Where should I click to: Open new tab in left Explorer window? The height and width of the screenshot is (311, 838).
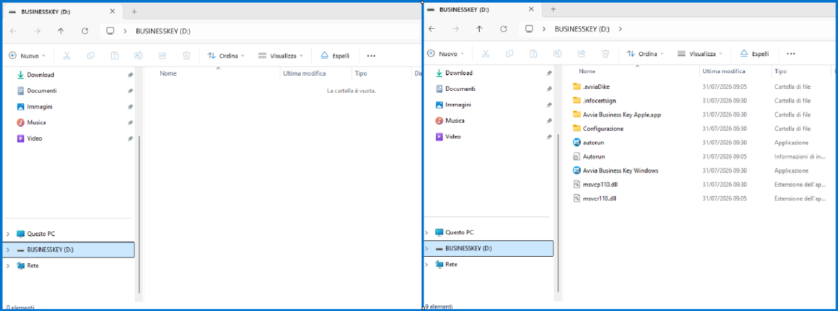pos(134,12)
